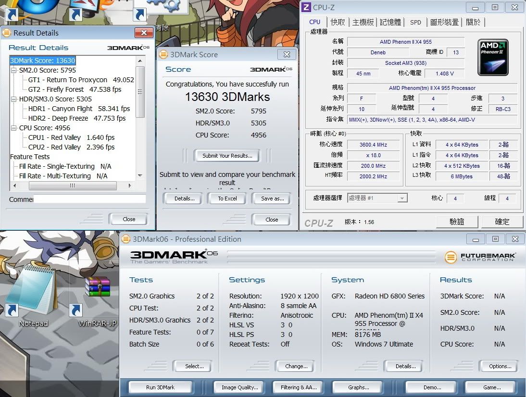
Task: Select CPU2 - Red Valley row
Action: tap(71, 147)
